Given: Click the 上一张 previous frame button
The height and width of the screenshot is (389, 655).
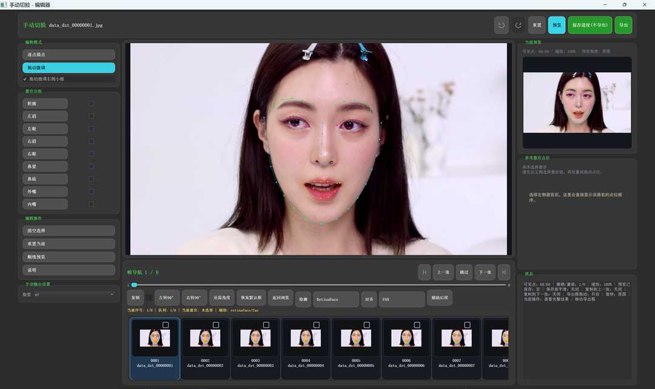Looking at the screenshot, I should tap(443, 272).
